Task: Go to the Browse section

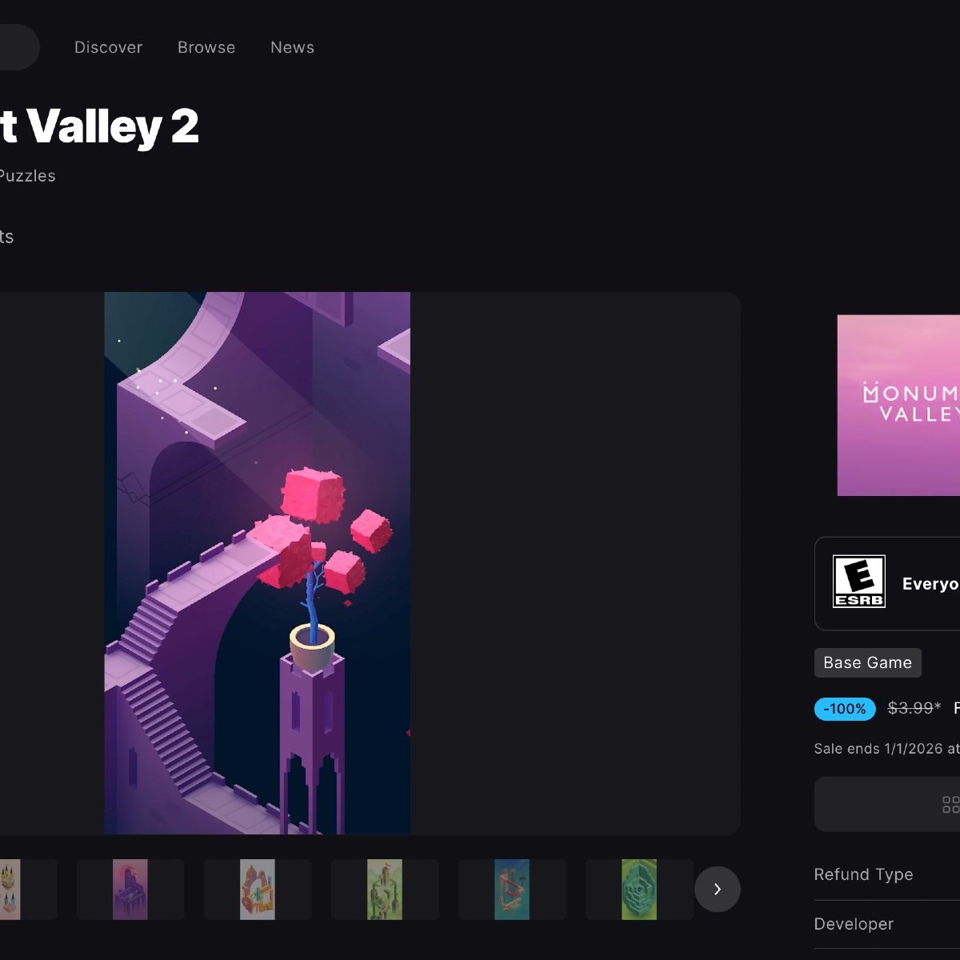Action: click(x=206, y=47)
